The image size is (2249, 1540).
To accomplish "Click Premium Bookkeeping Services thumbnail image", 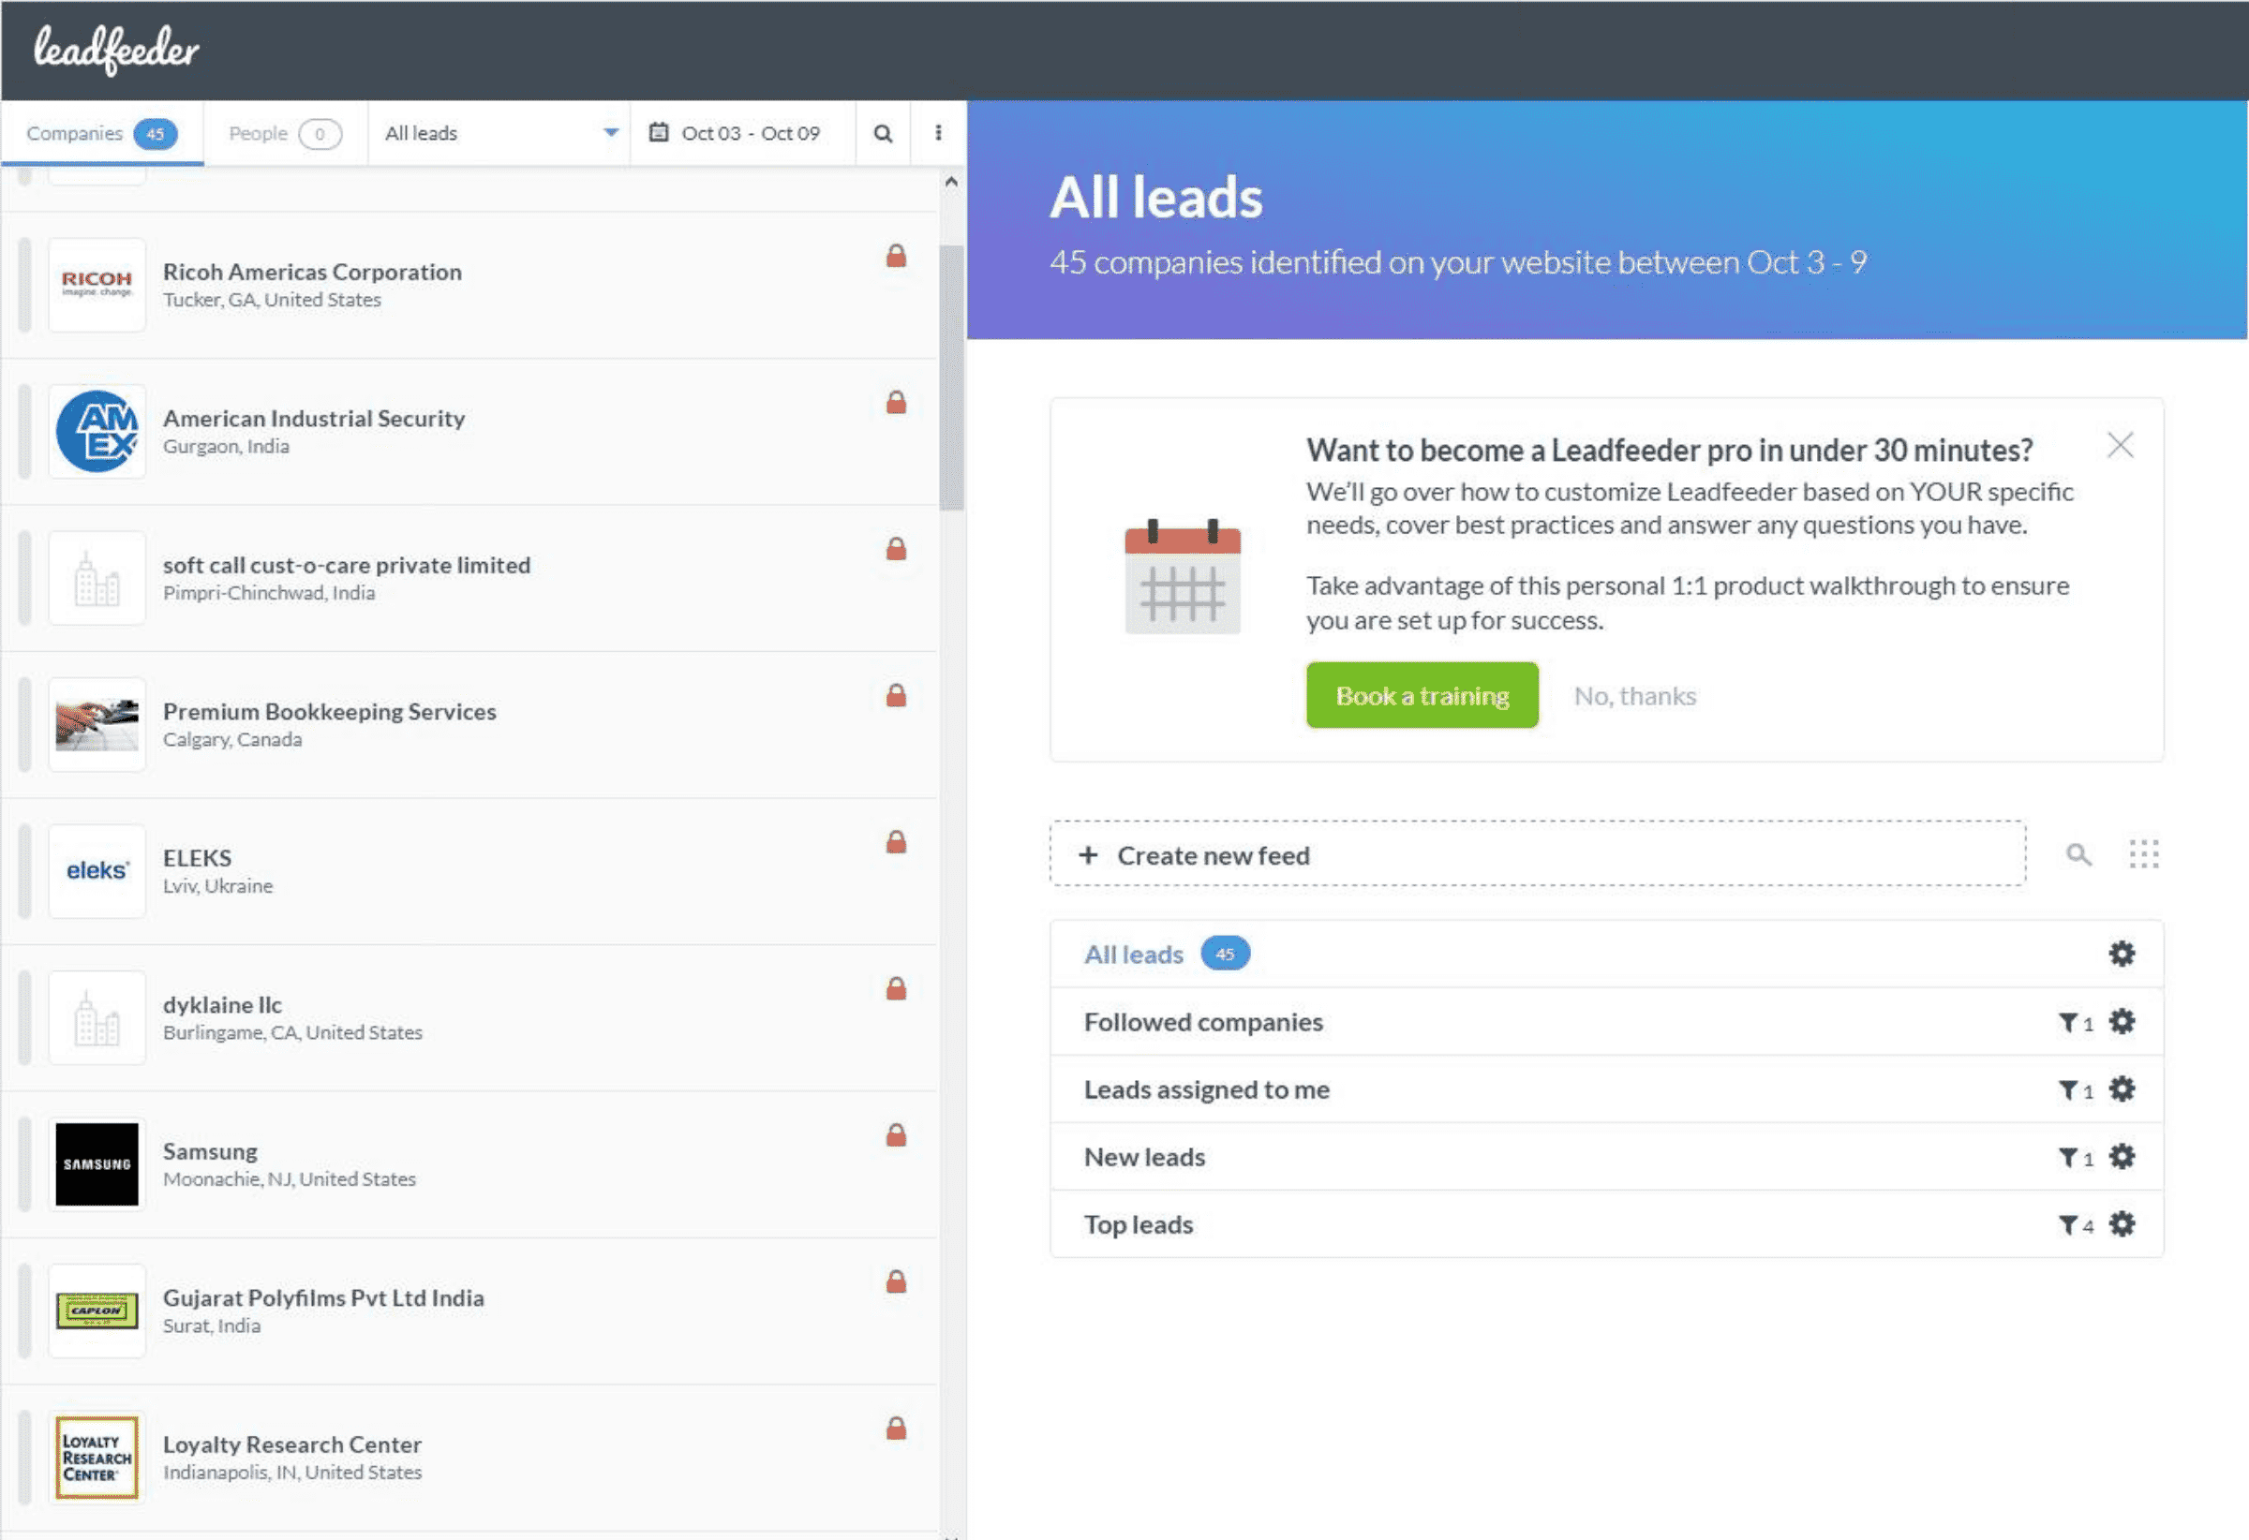I will point(97,724).
